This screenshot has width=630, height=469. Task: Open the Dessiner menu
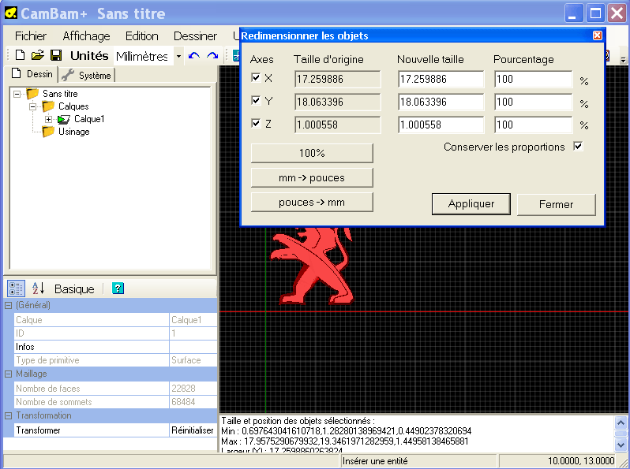(x=195, y=36)
